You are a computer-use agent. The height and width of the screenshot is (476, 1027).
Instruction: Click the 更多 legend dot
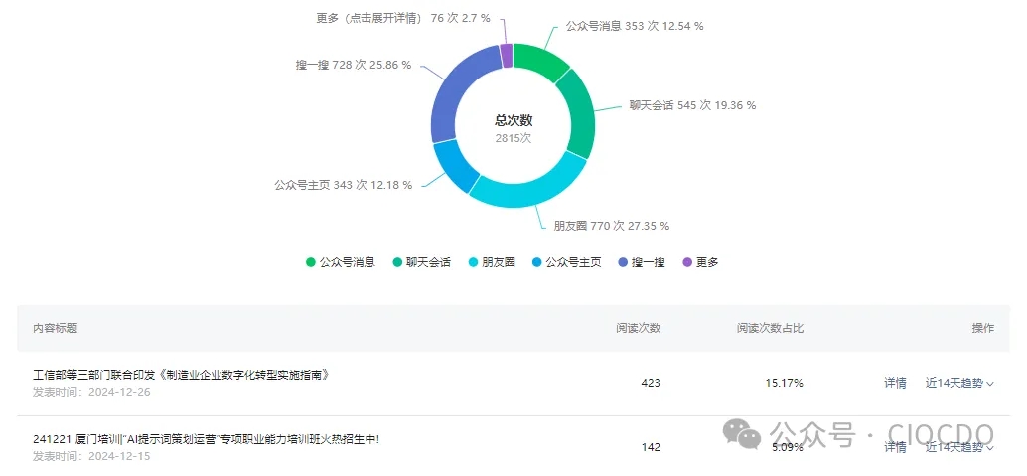coord(687,262)
